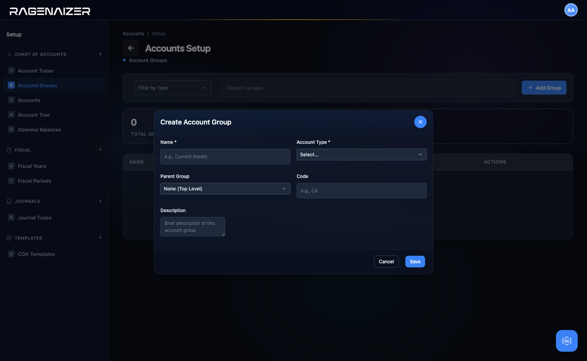The height and width of the screenshot is (361, 587).
Task: Click the search magnifier icon in groups search
Action: click(228, 88)
